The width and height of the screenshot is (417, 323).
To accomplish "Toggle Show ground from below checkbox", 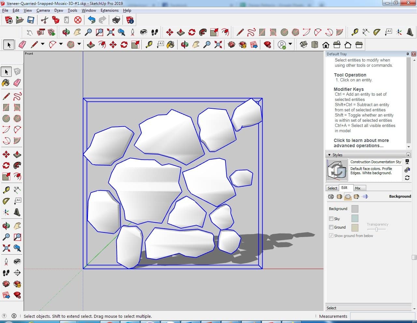I will [x=331, y=236].
